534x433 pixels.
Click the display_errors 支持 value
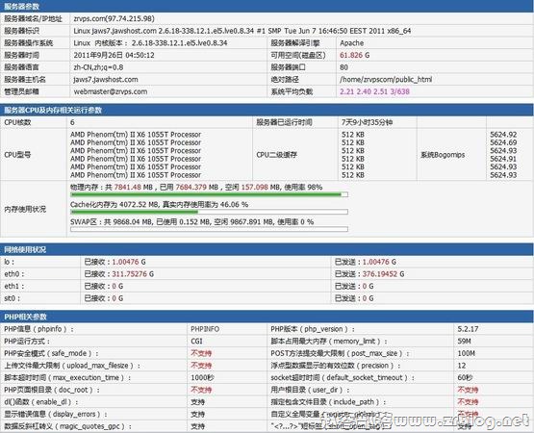[x=197, y=415]
